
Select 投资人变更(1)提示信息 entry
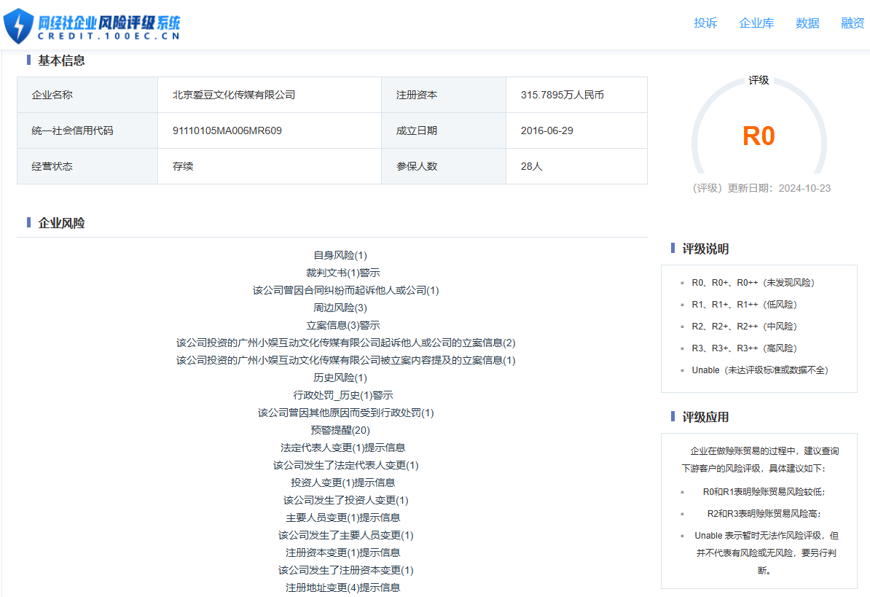(x=342, y=483)
